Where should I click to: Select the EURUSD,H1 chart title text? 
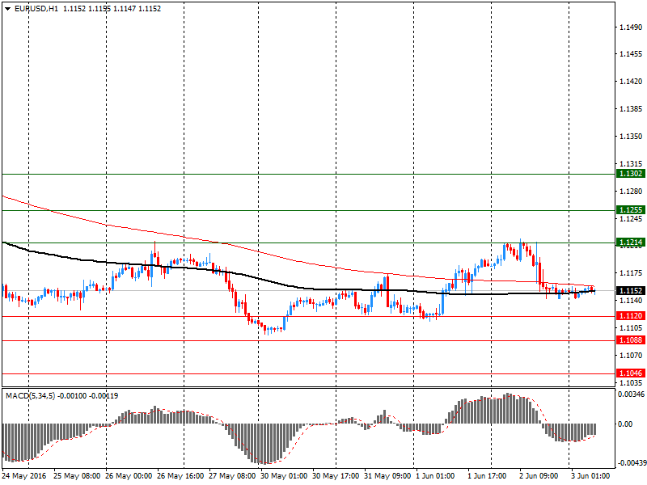[36, 9]
